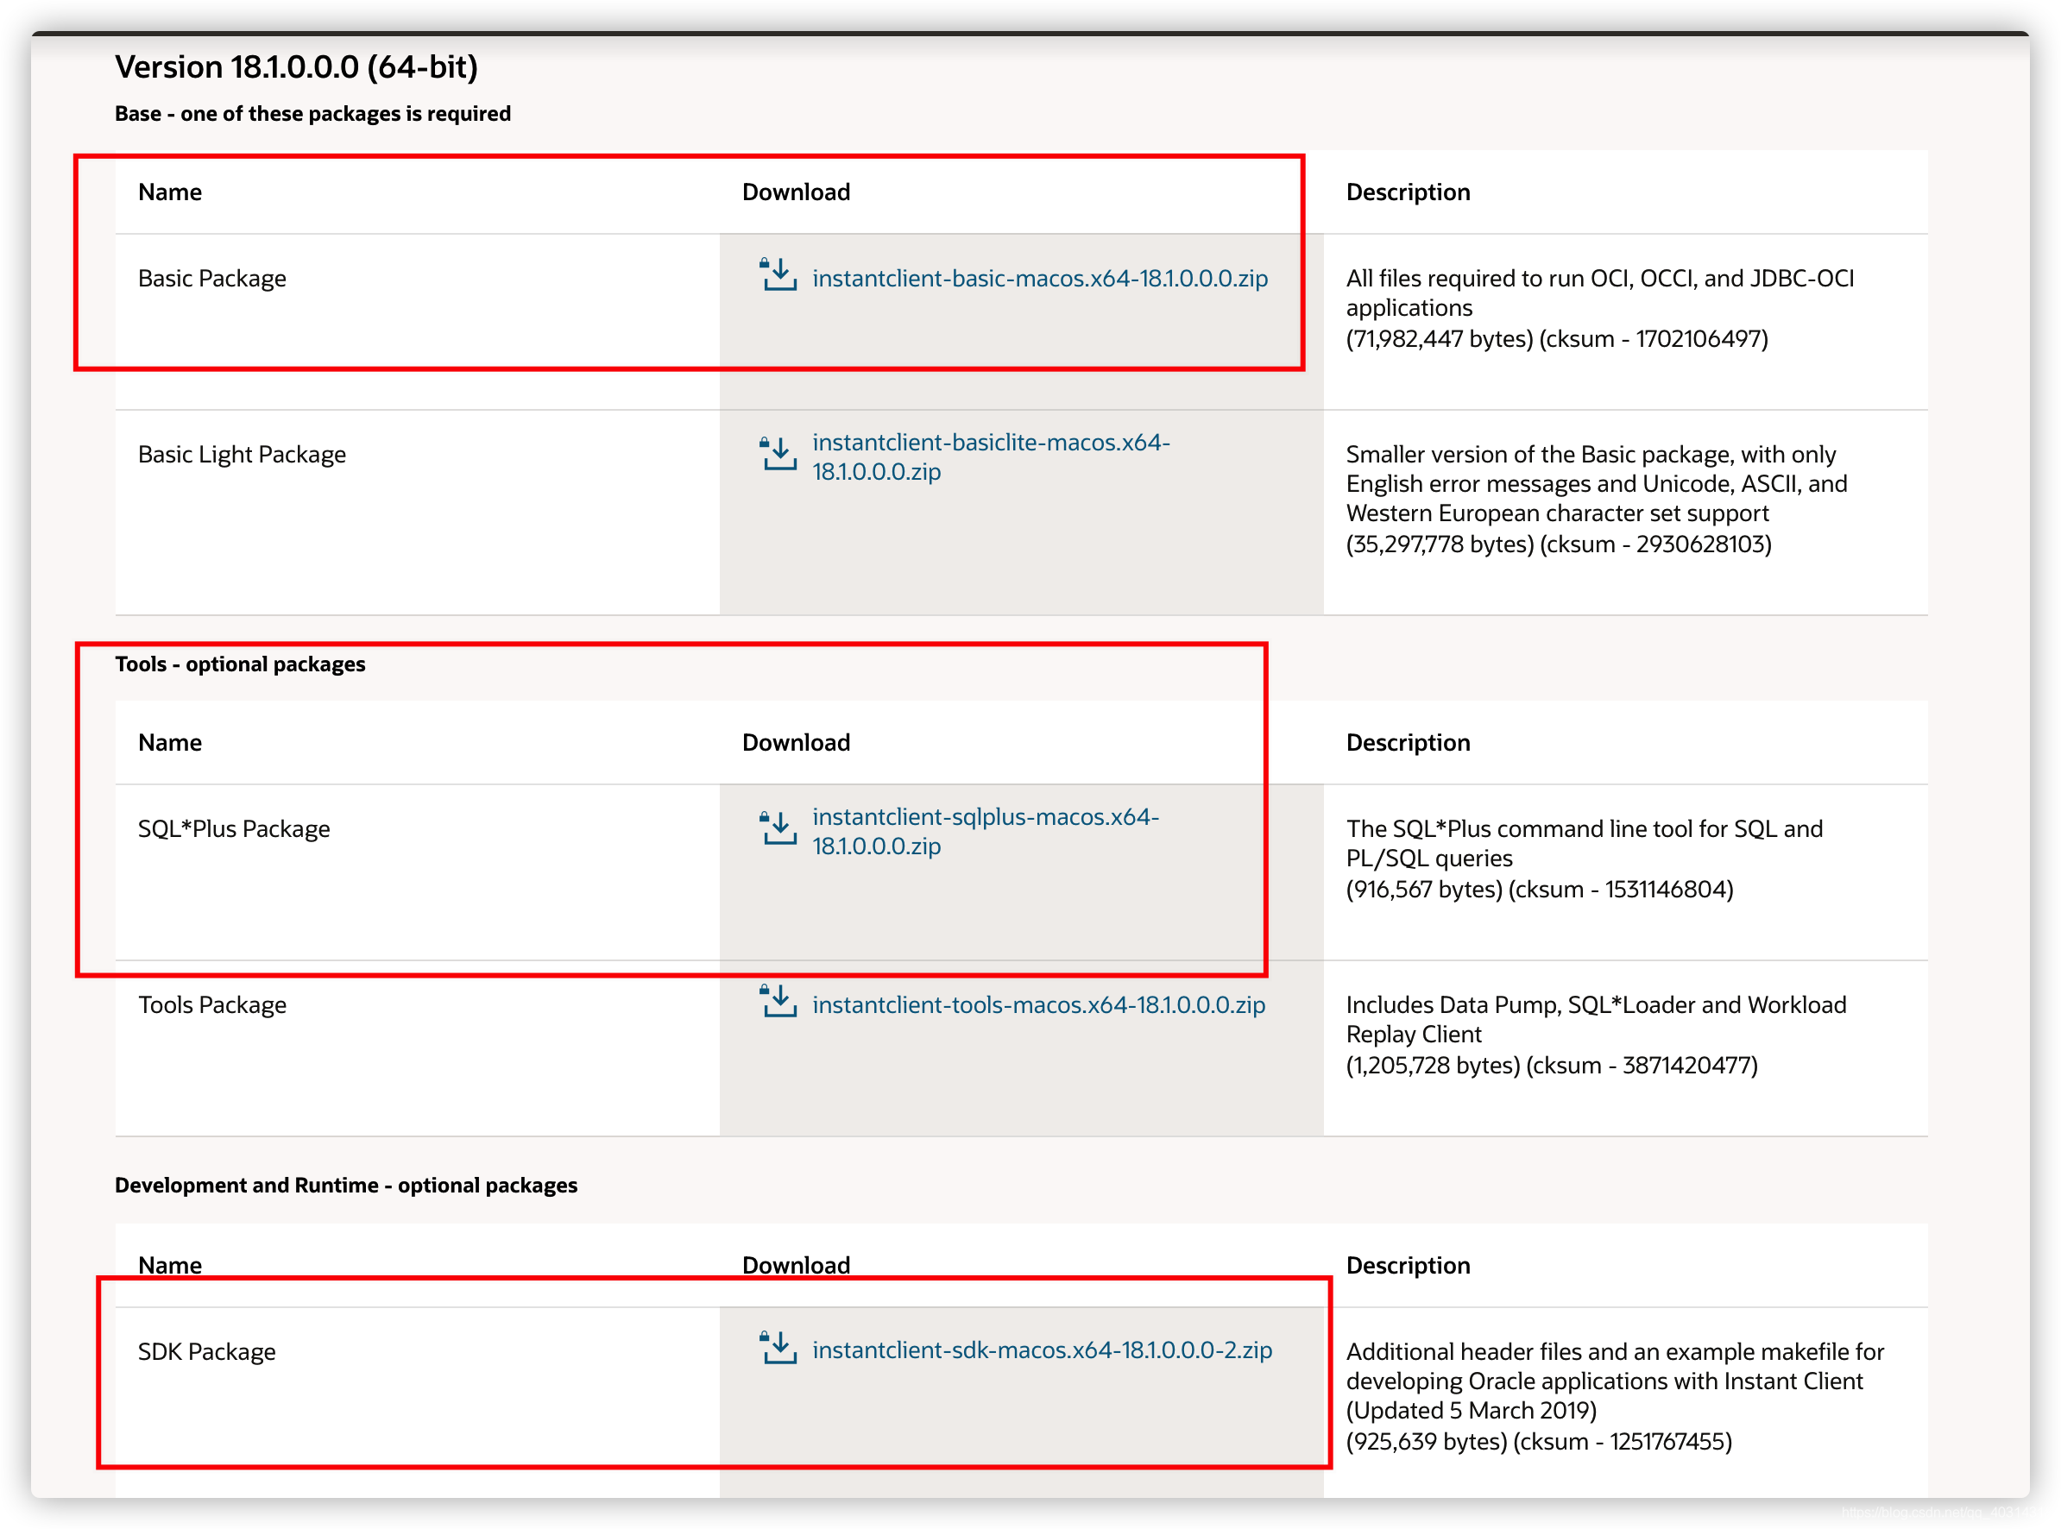Image resolution: width=2061 pixels, height=1529 pixels.
Task: Click the 'Tools - optional packages' heading
Action: coord(240,664)
